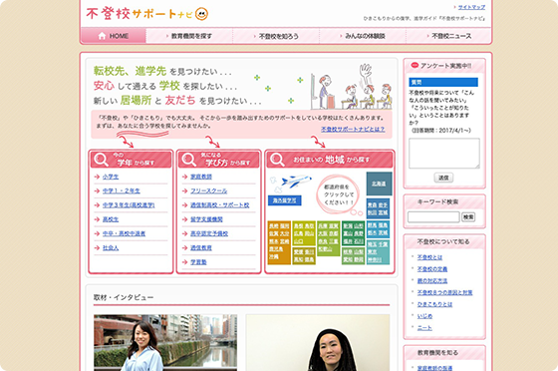The image size is (558, 371).
Task: Select the 北海道 region tile
Action: [x=379, y=184]
